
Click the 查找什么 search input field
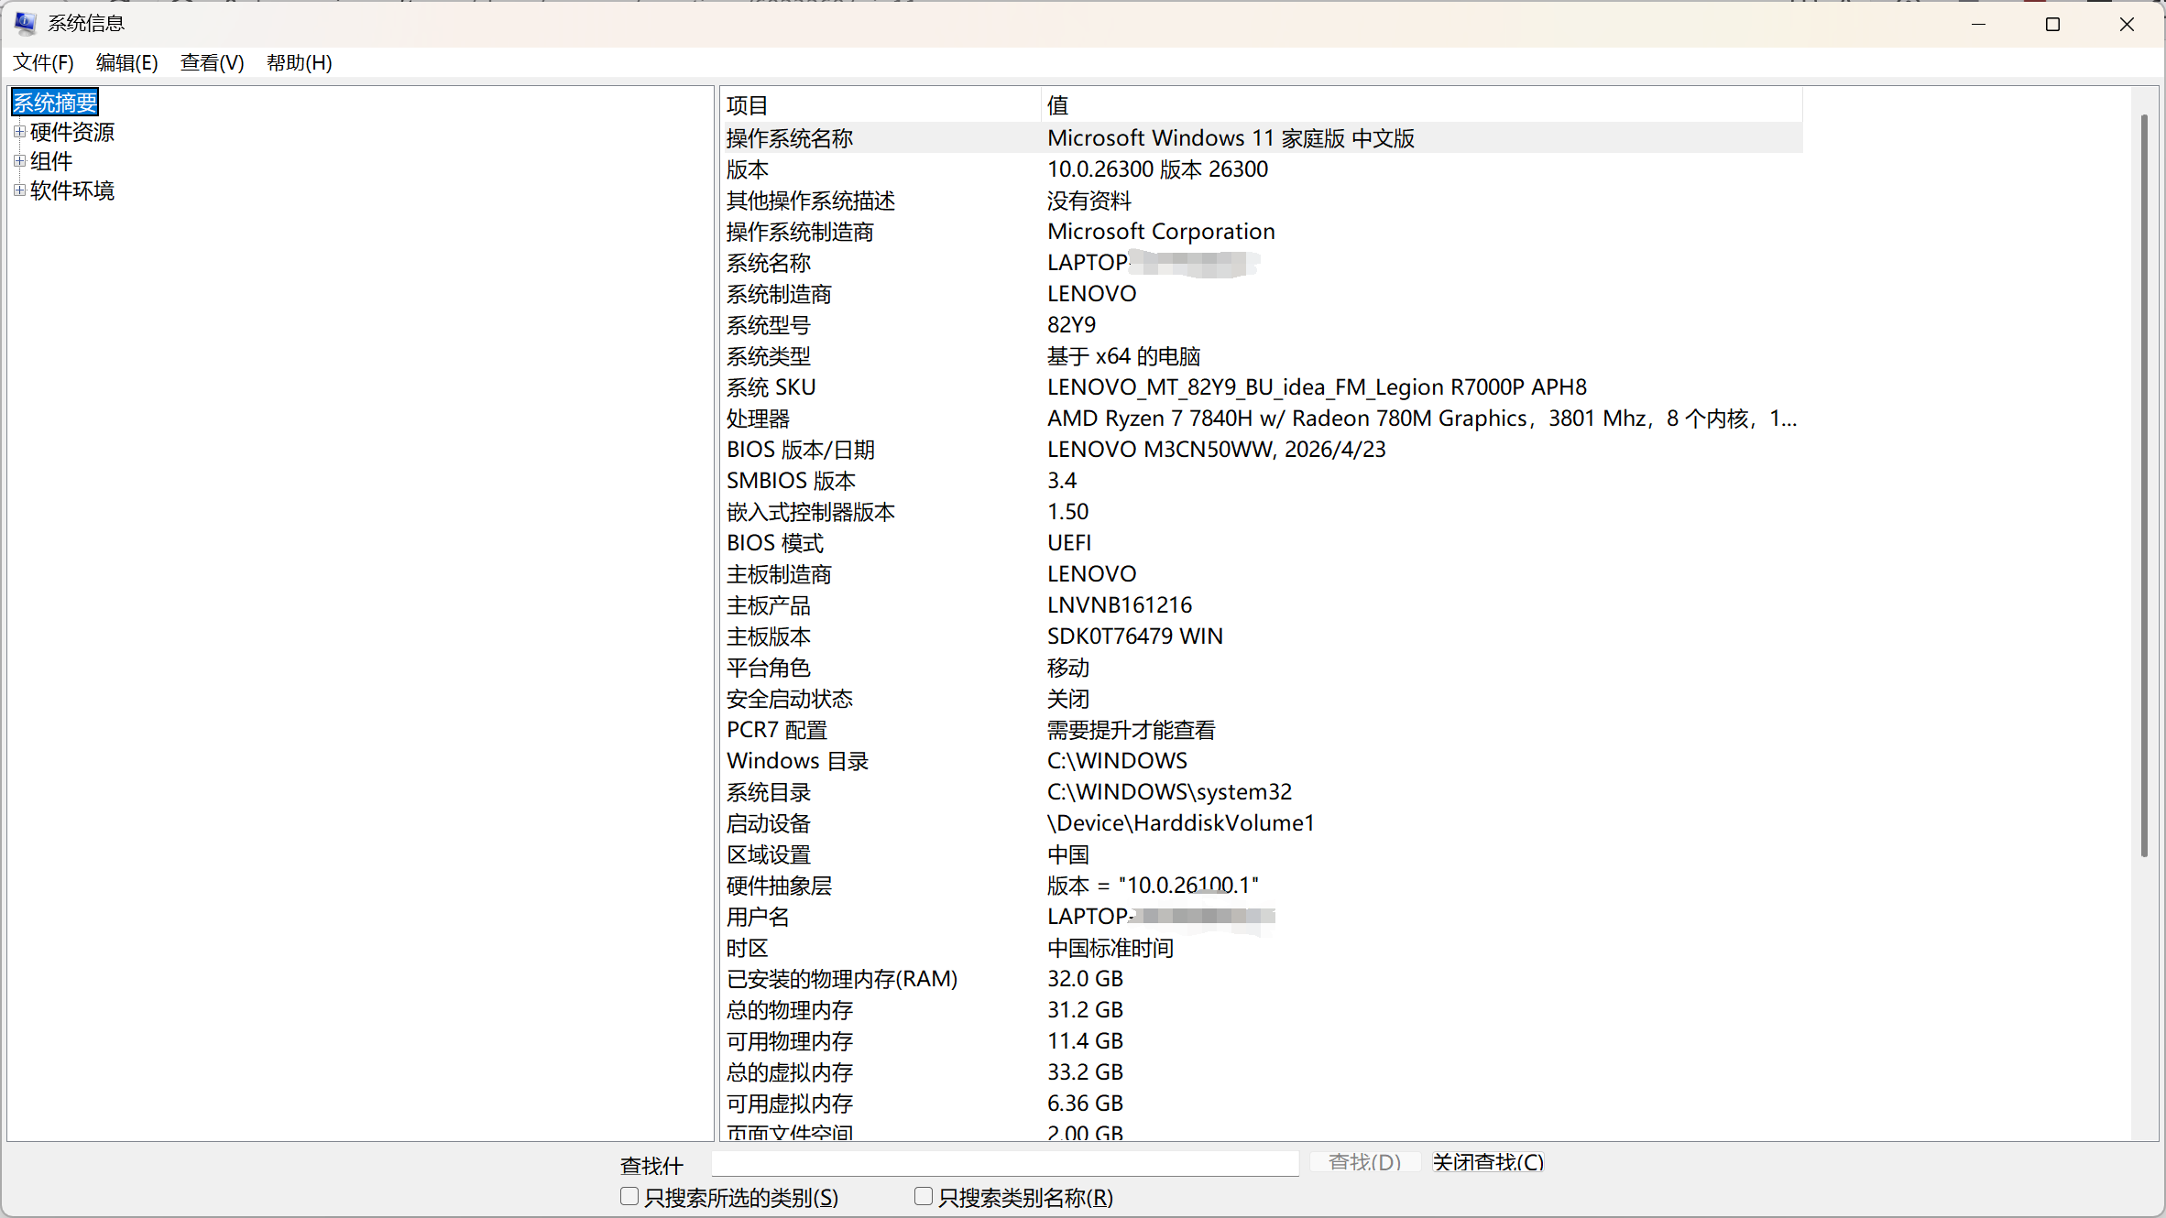point(1005,1163)
